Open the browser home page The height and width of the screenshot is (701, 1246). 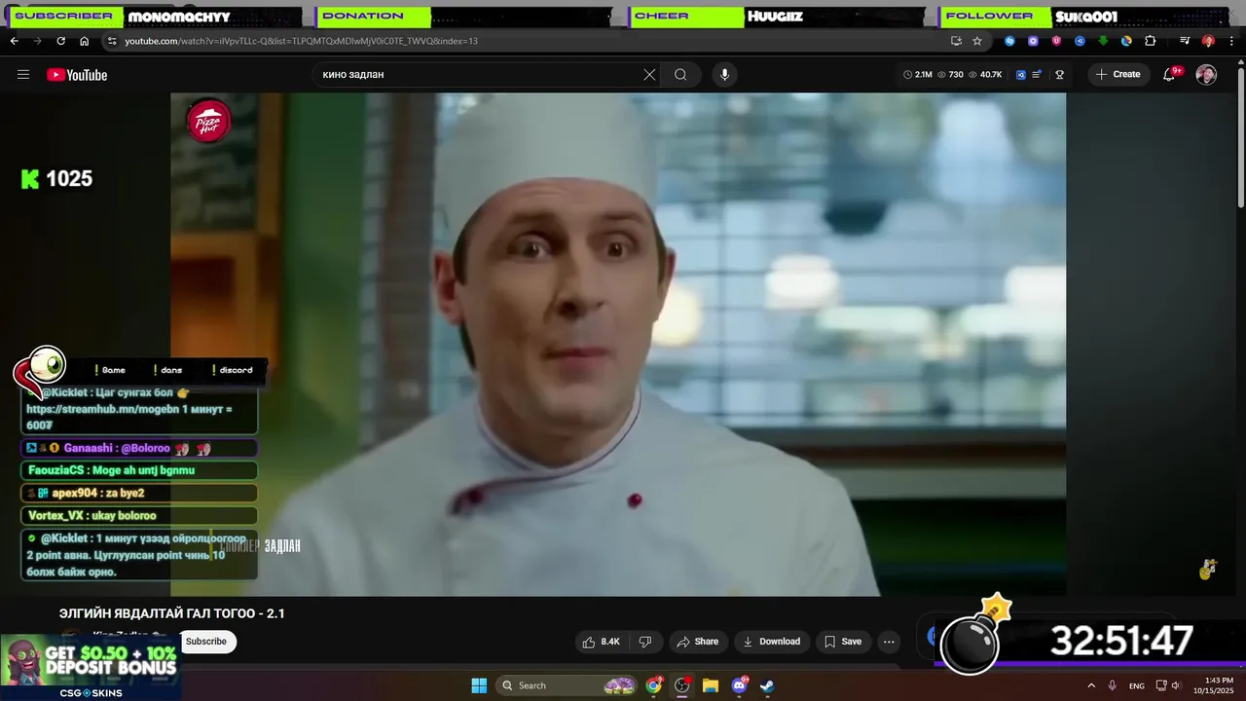84,41
